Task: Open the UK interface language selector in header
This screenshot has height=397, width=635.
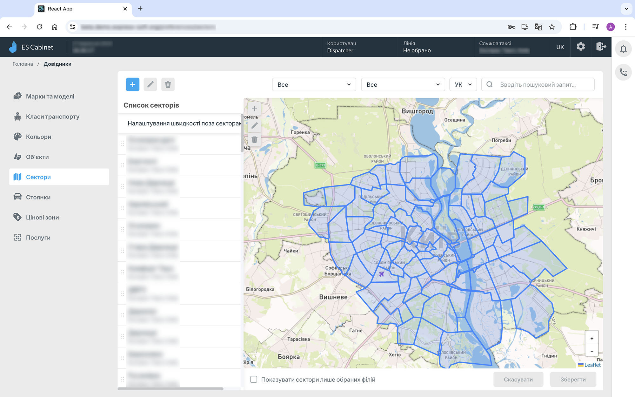Action: 560,47
